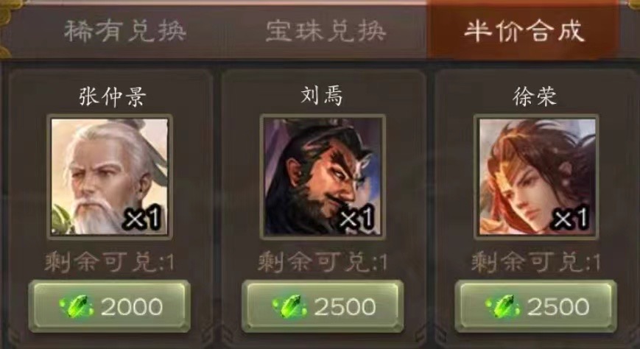Screen dimensions: 640x349
Task: Click green gem icon under 刘焉
Action: click(290, 306)
